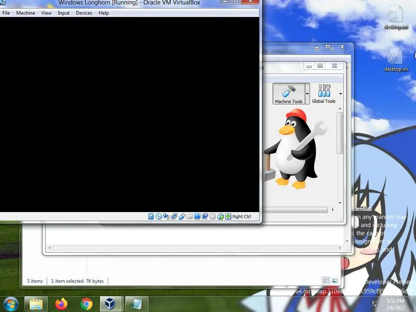The image size is (416, 312).
Task: Click right scroll arrow in VirtualBox Manager pane
Action: point(333,210)
